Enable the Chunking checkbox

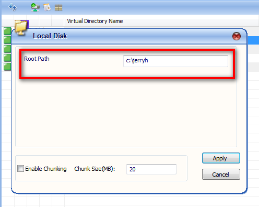tap(20, 169)
